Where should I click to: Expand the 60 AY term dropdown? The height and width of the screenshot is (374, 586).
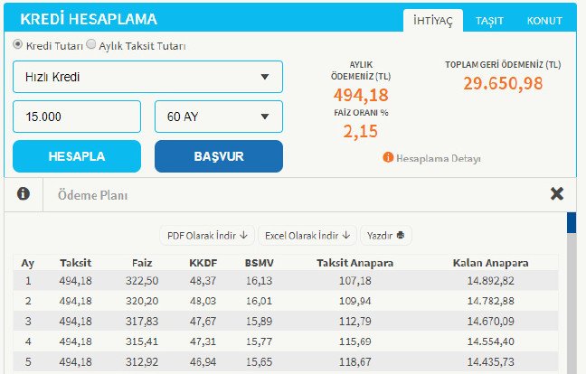pos(218,117)
